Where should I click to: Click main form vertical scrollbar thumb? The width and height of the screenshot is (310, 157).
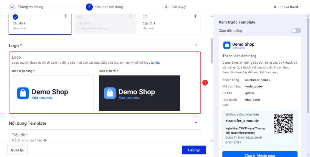(211, 51)
